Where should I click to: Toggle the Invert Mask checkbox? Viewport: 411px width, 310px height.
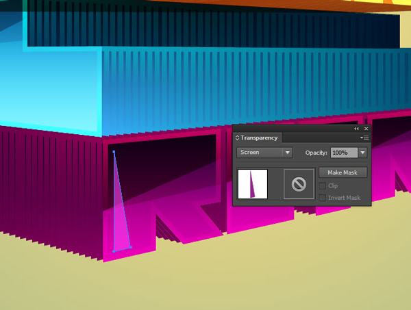click(322, 198)
